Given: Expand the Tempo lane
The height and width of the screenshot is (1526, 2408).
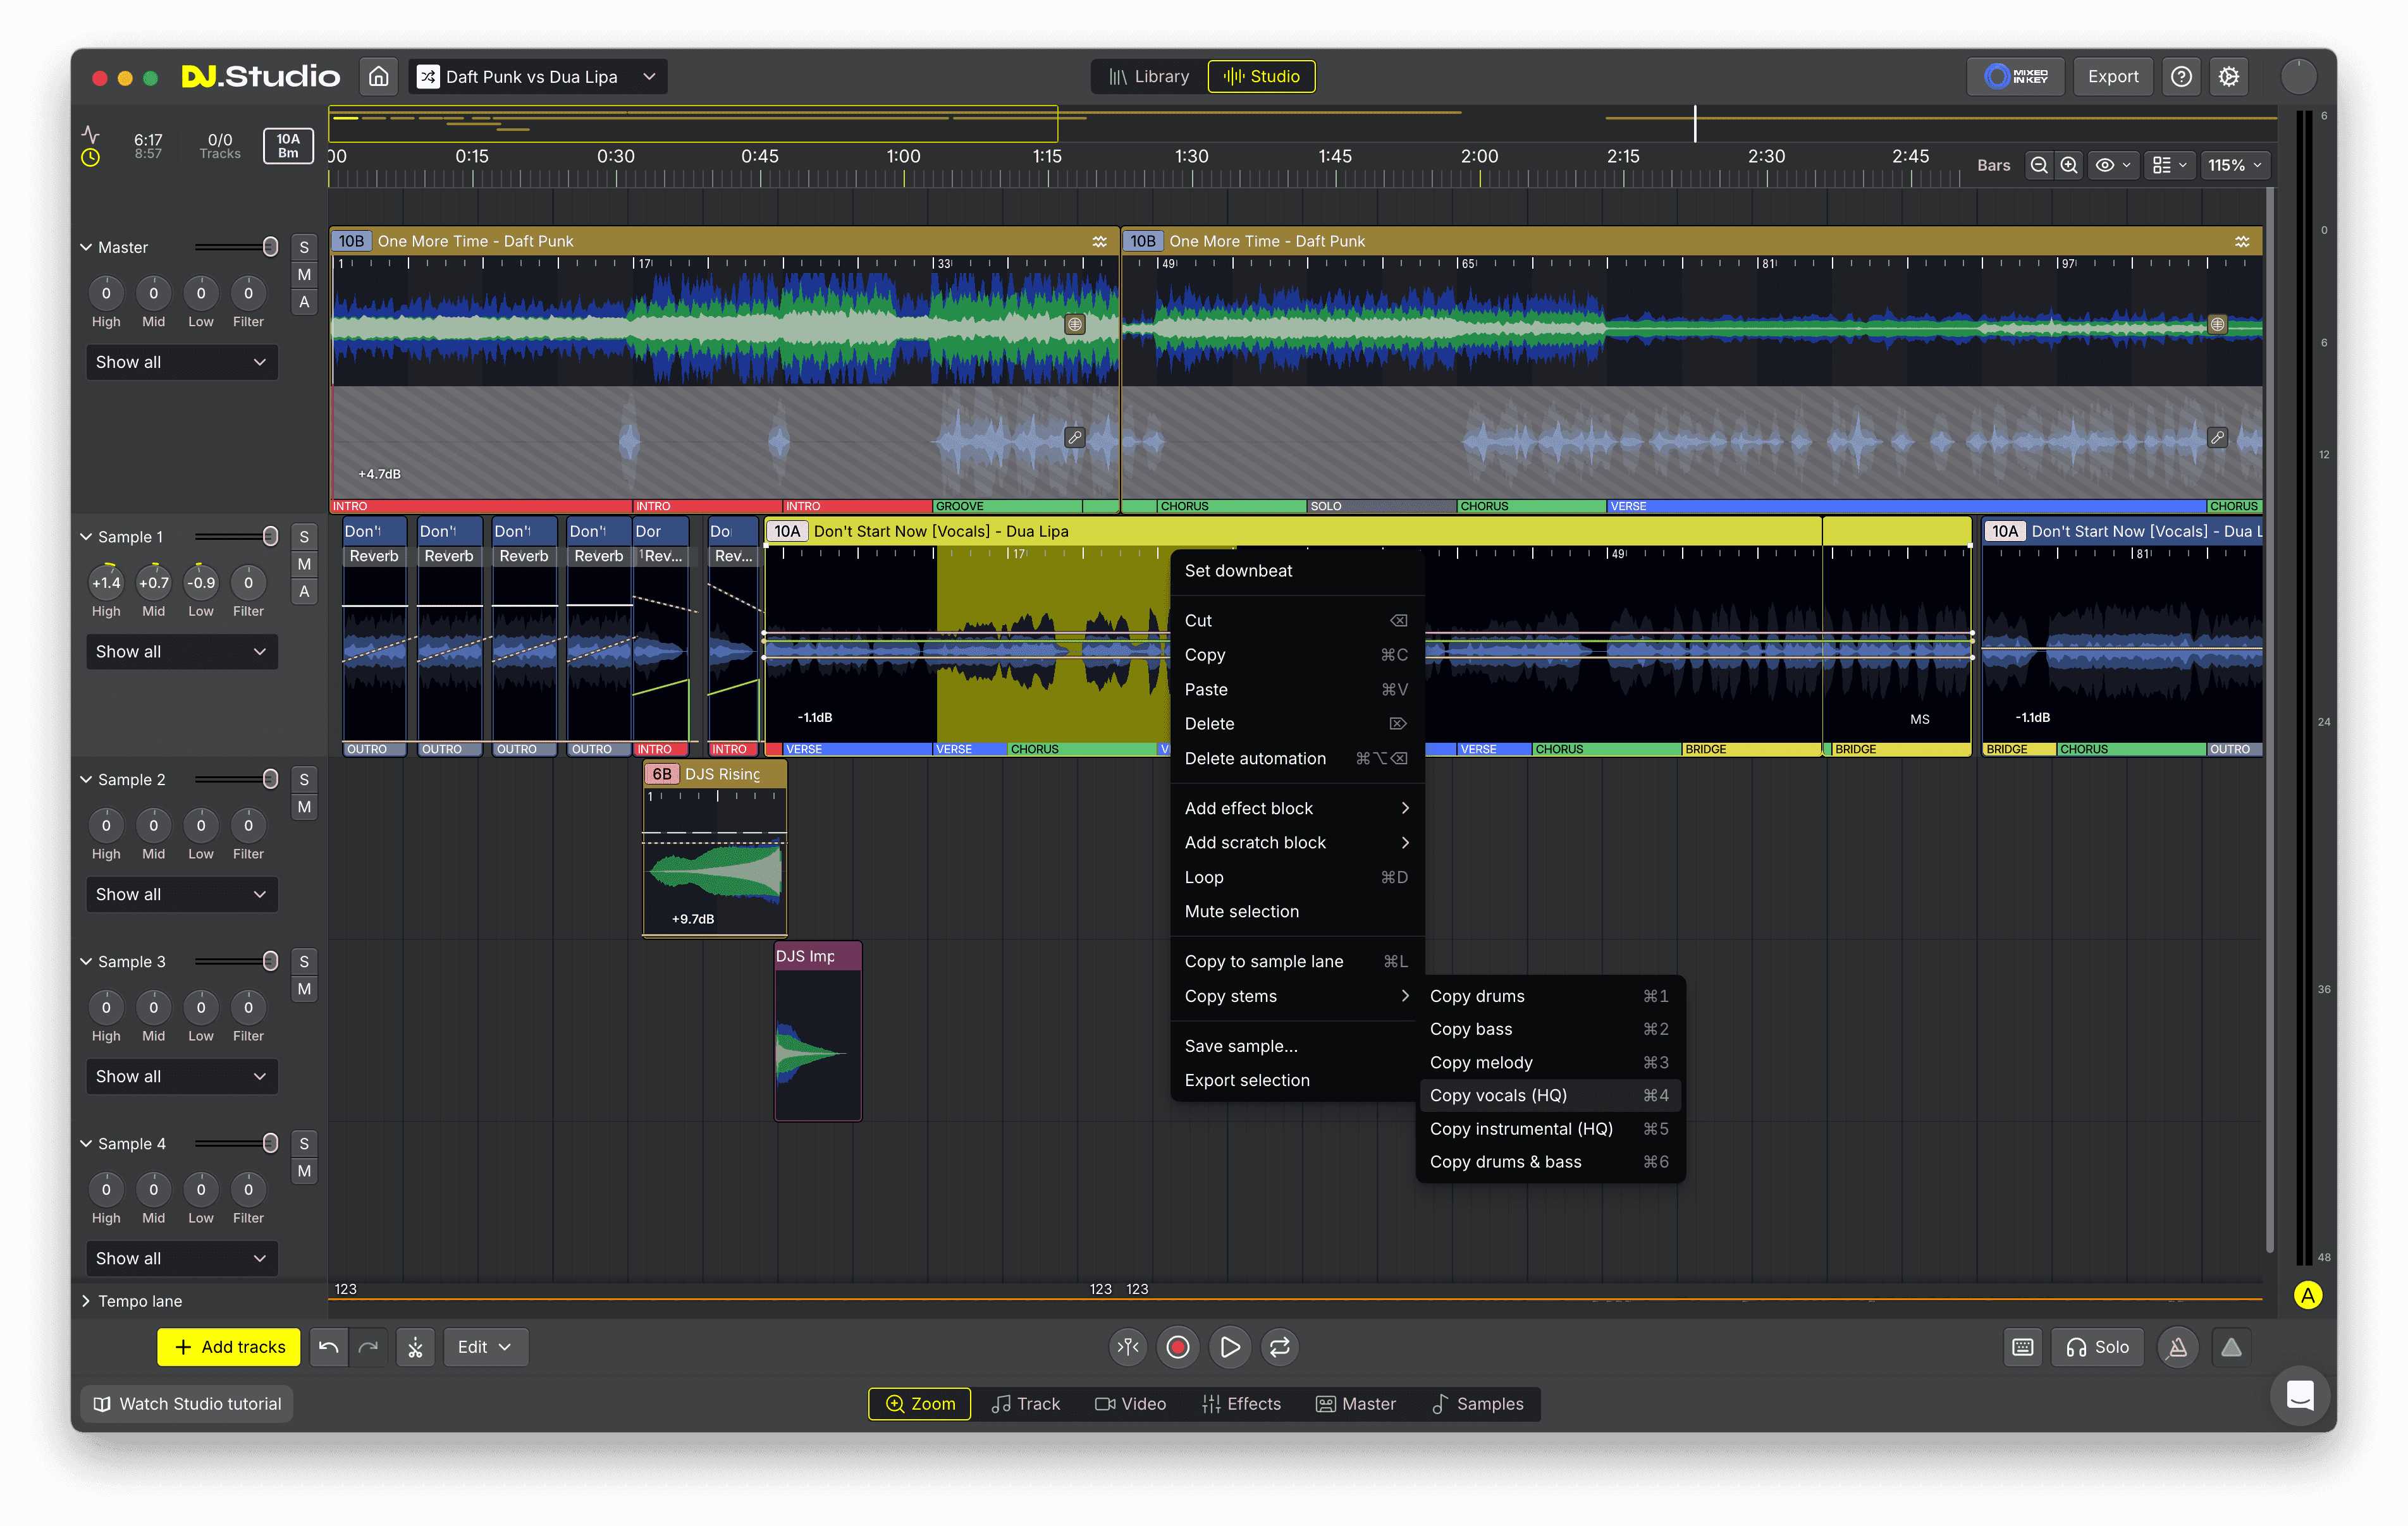Looking at the screenshot, I should (x=86, y=1301).
